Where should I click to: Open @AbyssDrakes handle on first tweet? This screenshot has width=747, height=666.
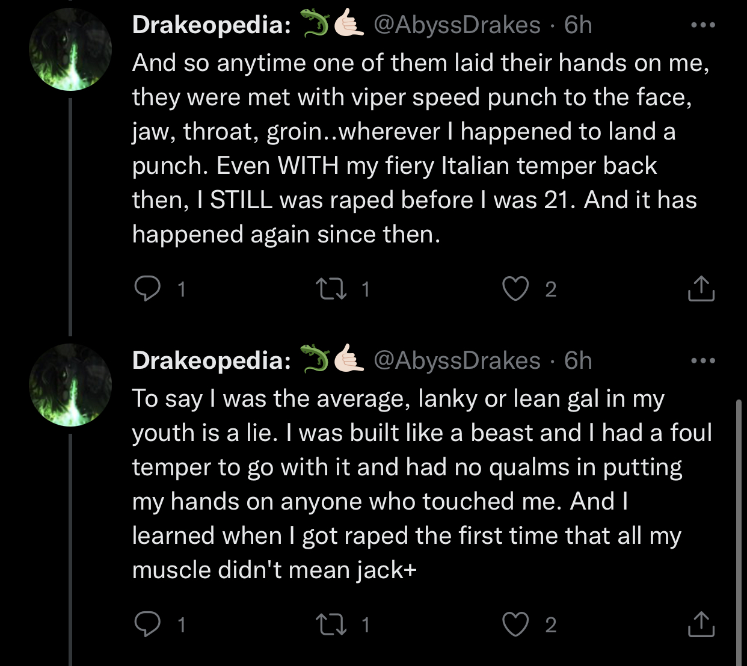pyautogui.click(x=457, y=25)
